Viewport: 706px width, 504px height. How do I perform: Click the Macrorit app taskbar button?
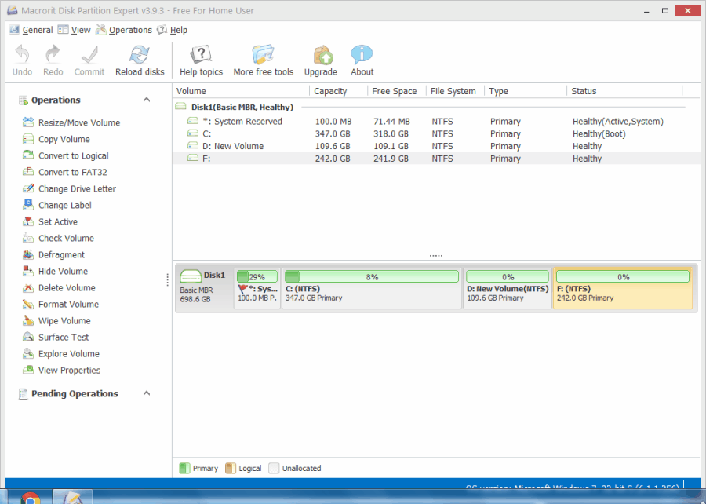point(72,497)
